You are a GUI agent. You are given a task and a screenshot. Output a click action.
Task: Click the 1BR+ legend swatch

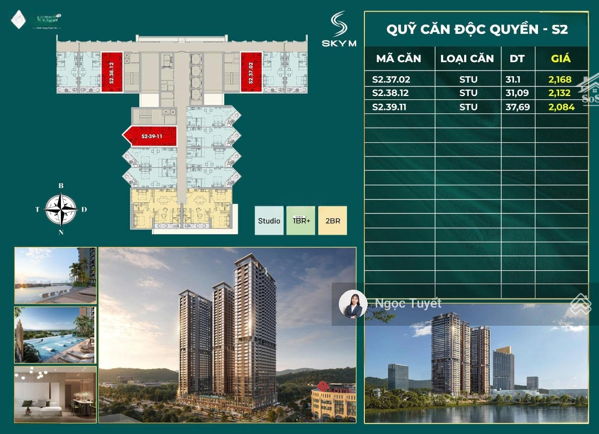pos(301,221)
